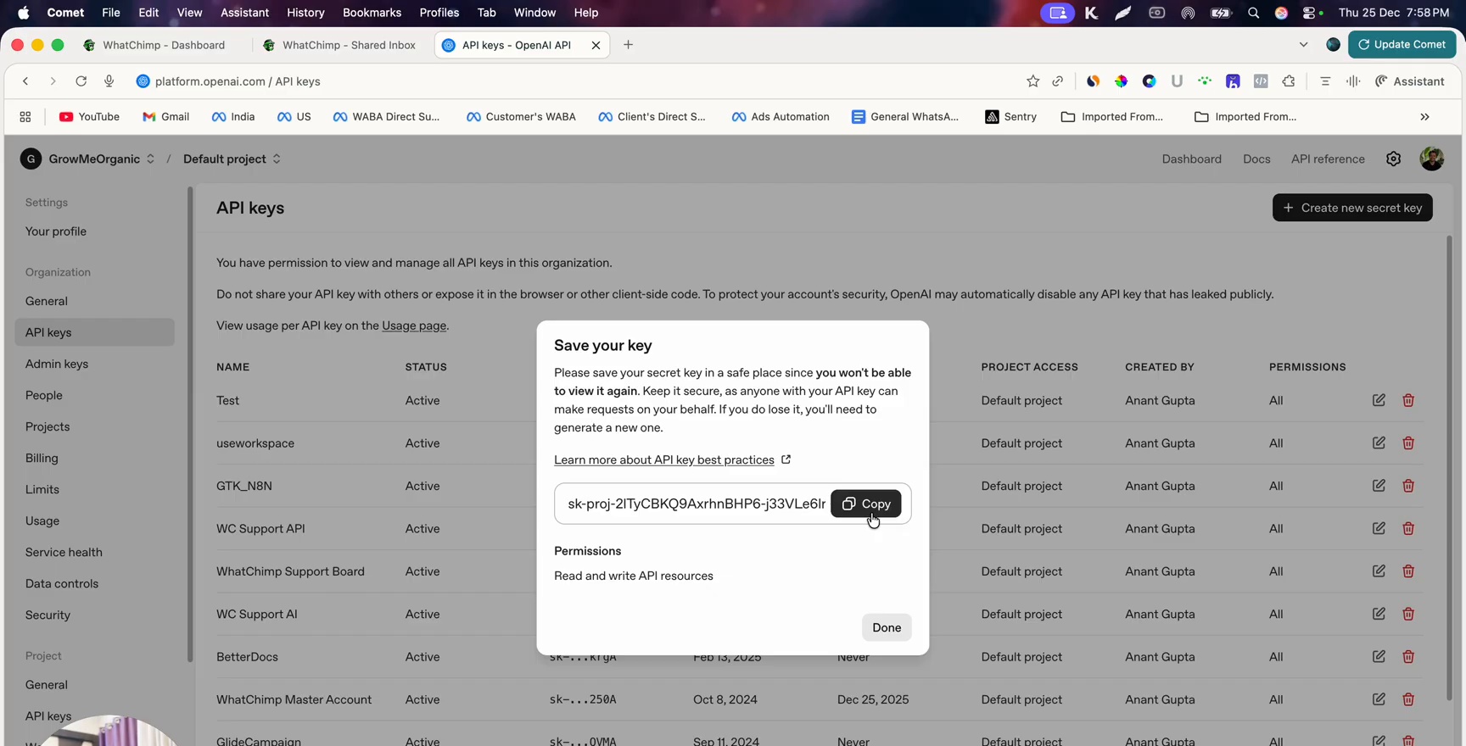Open the Comet Assistant panel
Viewport: 1466px width, 746px height.
(x=1410, y=81)
